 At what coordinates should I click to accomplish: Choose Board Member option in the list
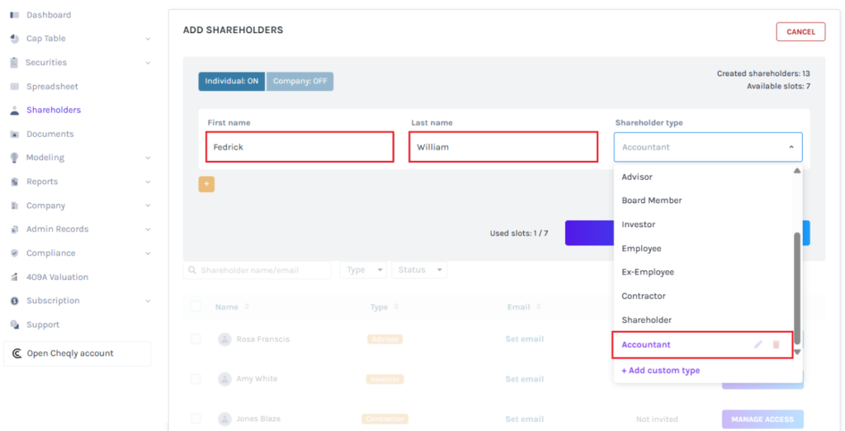click(652, 201)
